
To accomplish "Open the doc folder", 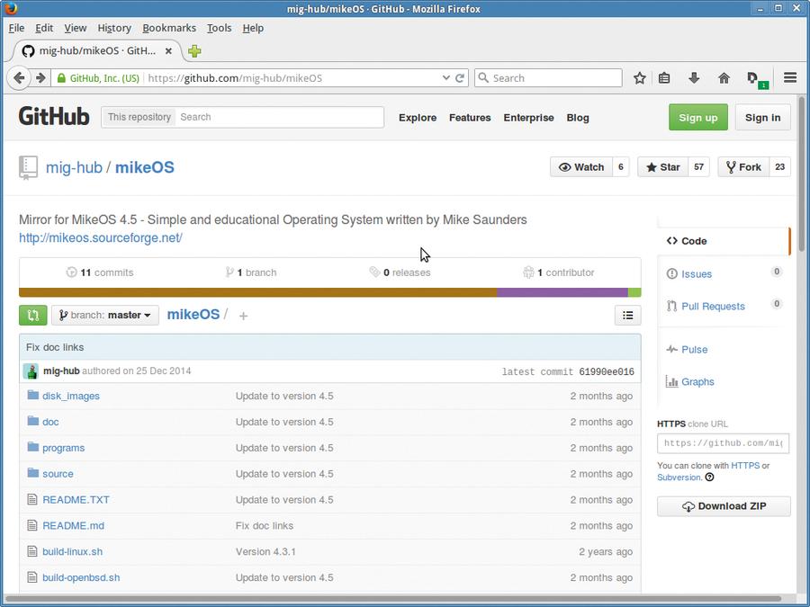I will point(50,422).
